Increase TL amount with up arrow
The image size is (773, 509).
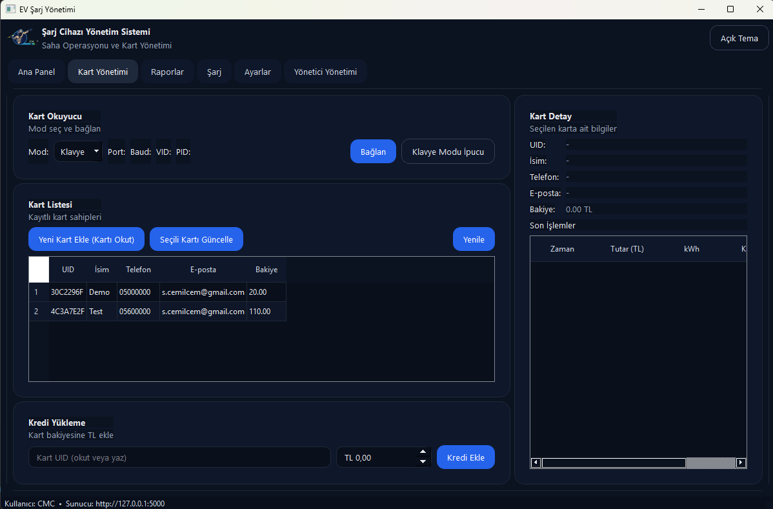tap(423, 452)
